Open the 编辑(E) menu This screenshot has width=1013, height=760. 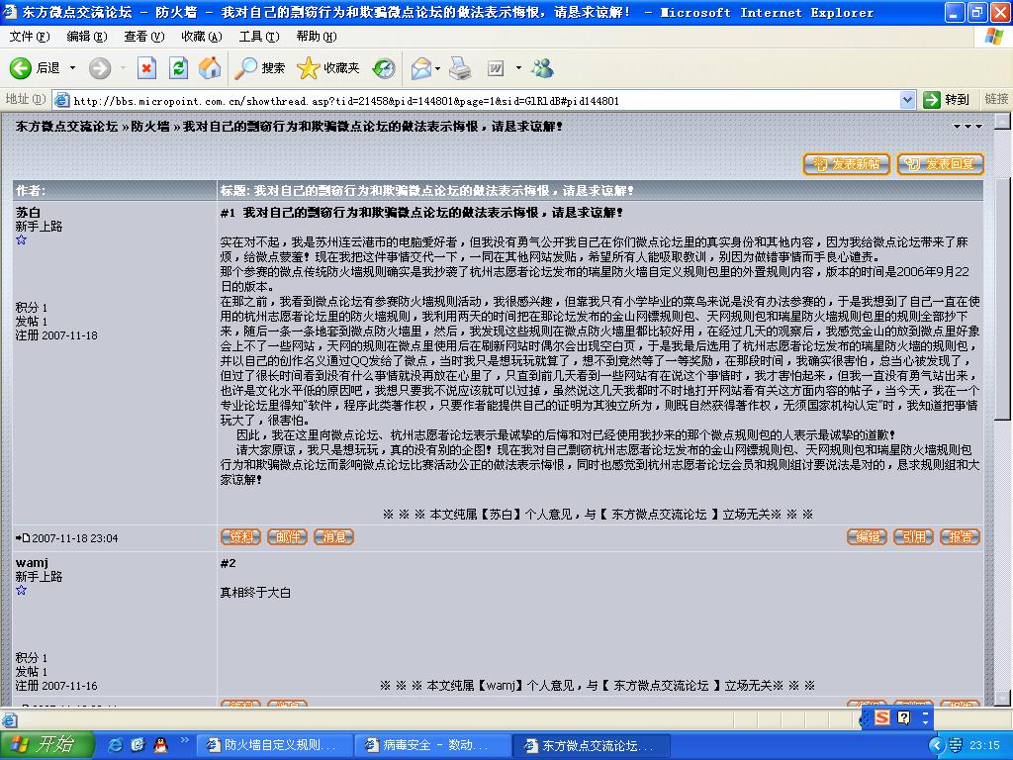87,37
